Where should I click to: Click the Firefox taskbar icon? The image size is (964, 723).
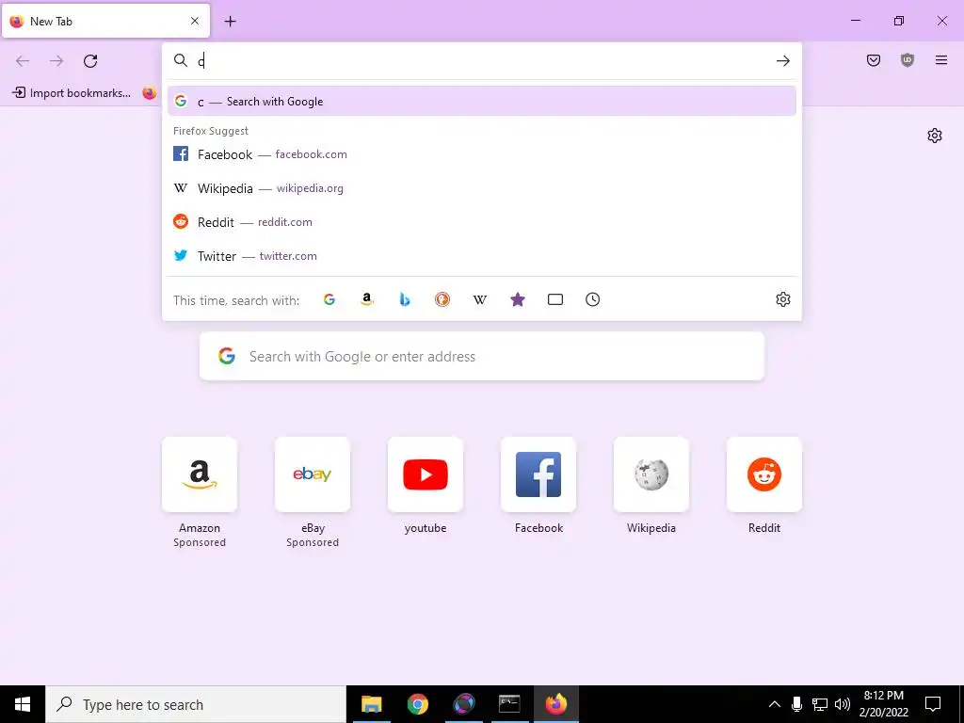(x=555, y=704)
